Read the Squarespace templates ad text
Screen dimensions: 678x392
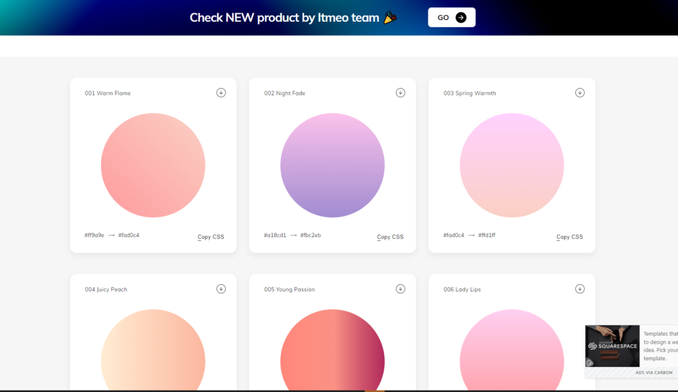click(x=660, y=346)
